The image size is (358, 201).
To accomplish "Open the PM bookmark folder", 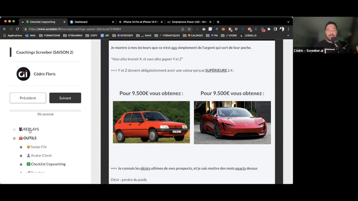I will click(212, 35).
